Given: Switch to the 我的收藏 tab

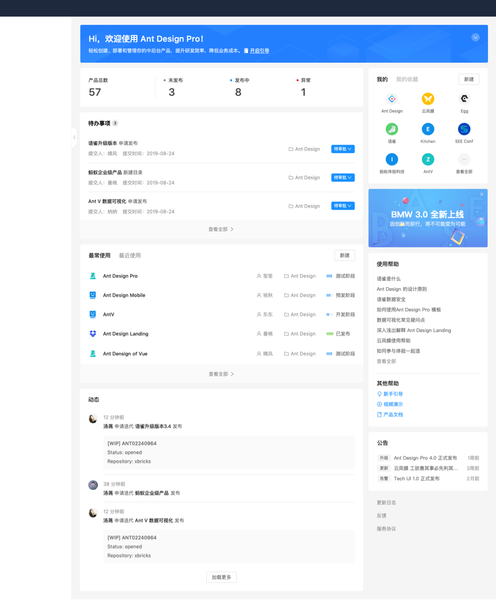Looking at the screenshot, I should click(407, 79).
